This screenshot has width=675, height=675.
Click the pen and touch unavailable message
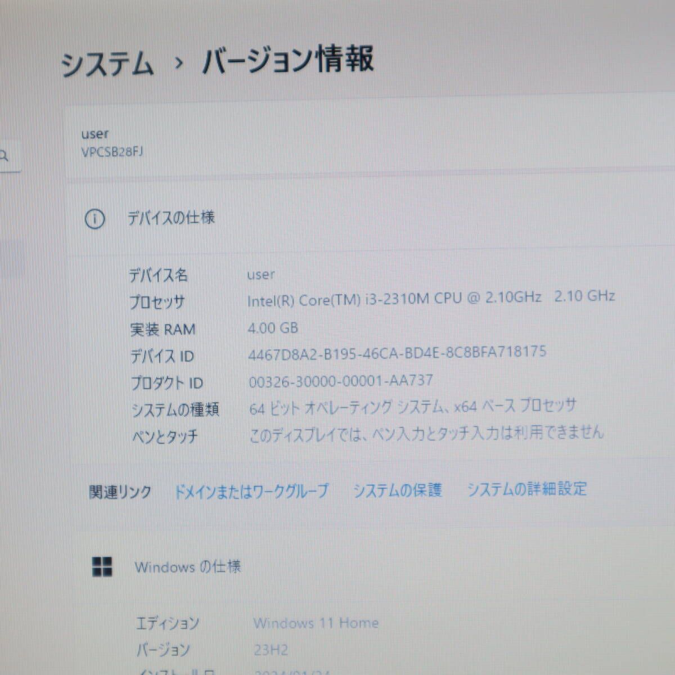pos(426,433)
